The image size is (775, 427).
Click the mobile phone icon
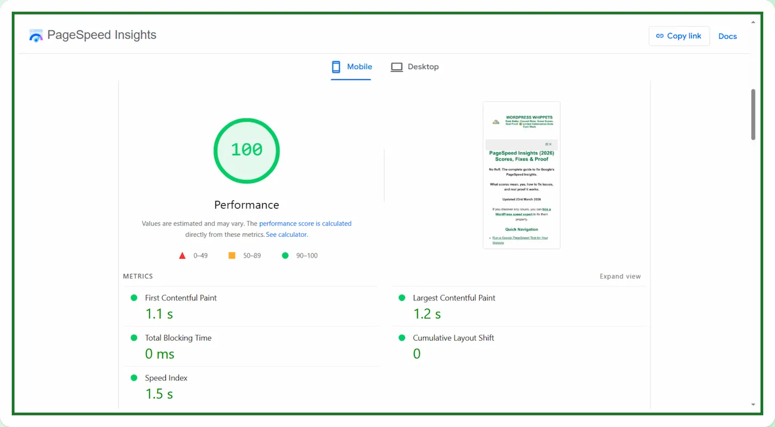pyautogui.click(x=336, y=67)
